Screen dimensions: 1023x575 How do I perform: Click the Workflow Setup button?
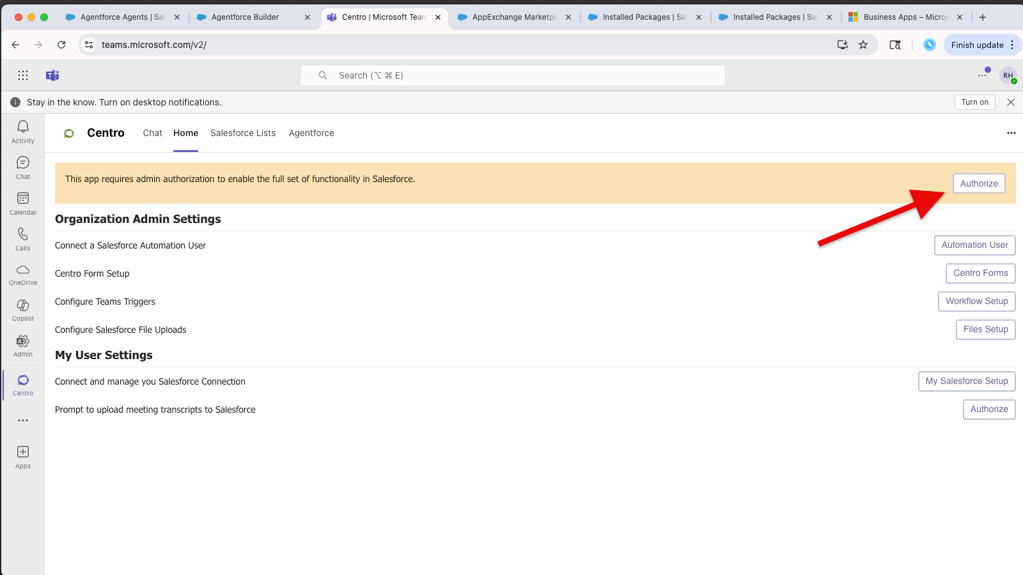coord(977,302)
